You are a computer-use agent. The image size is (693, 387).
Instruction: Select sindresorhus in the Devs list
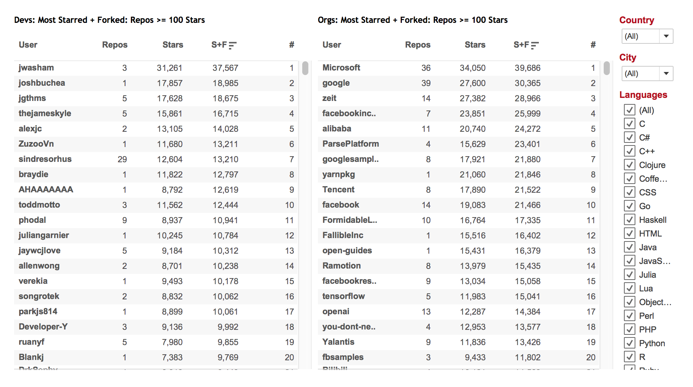coord(45,159)
